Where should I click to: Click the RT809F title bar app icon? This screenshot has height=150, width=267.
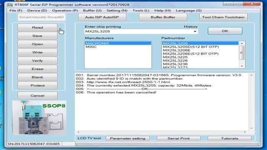10,5
